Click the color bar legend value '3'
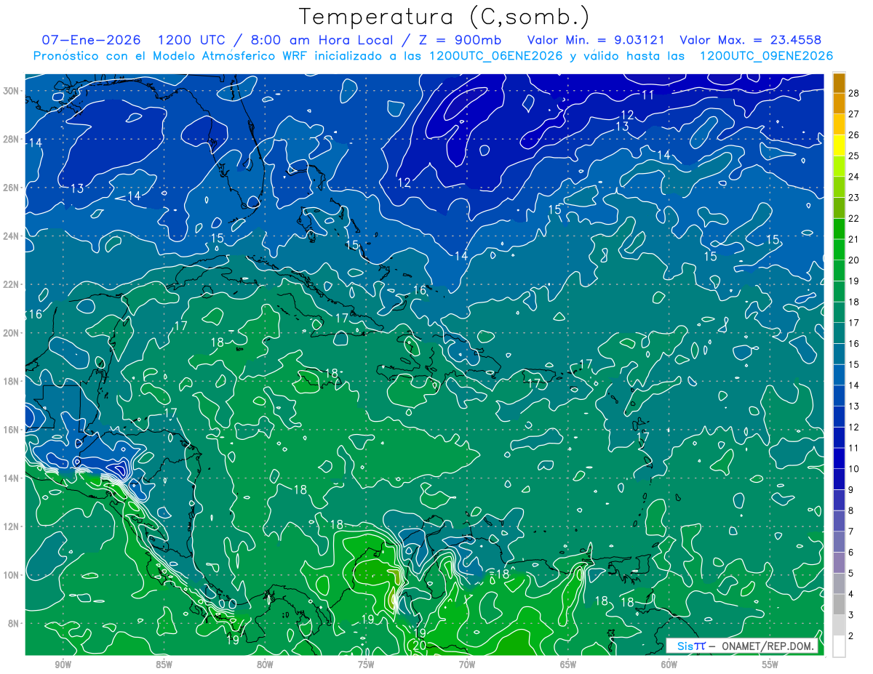Image resolution: width=873 pixels, height=674 pixels. pyautogui.click(x=850, y=615)
